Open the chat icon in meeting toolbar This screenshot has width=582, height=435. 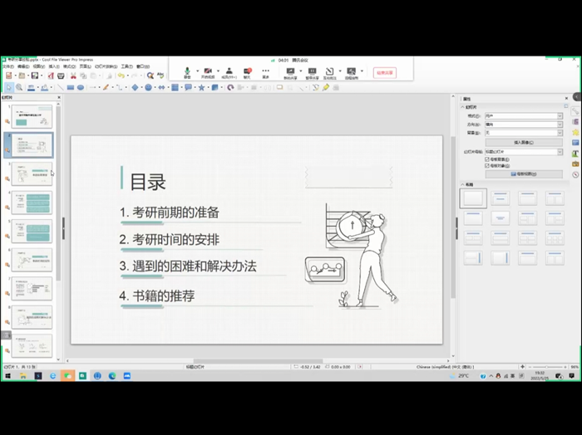(x=247, y=71)
